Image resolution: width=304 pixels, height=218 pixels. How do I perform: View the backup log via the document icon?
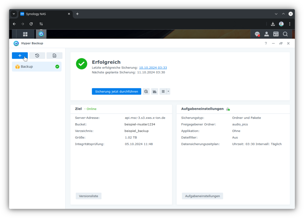54,56
